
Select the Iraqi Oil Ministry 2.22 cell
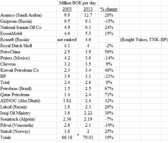[88, 113]
